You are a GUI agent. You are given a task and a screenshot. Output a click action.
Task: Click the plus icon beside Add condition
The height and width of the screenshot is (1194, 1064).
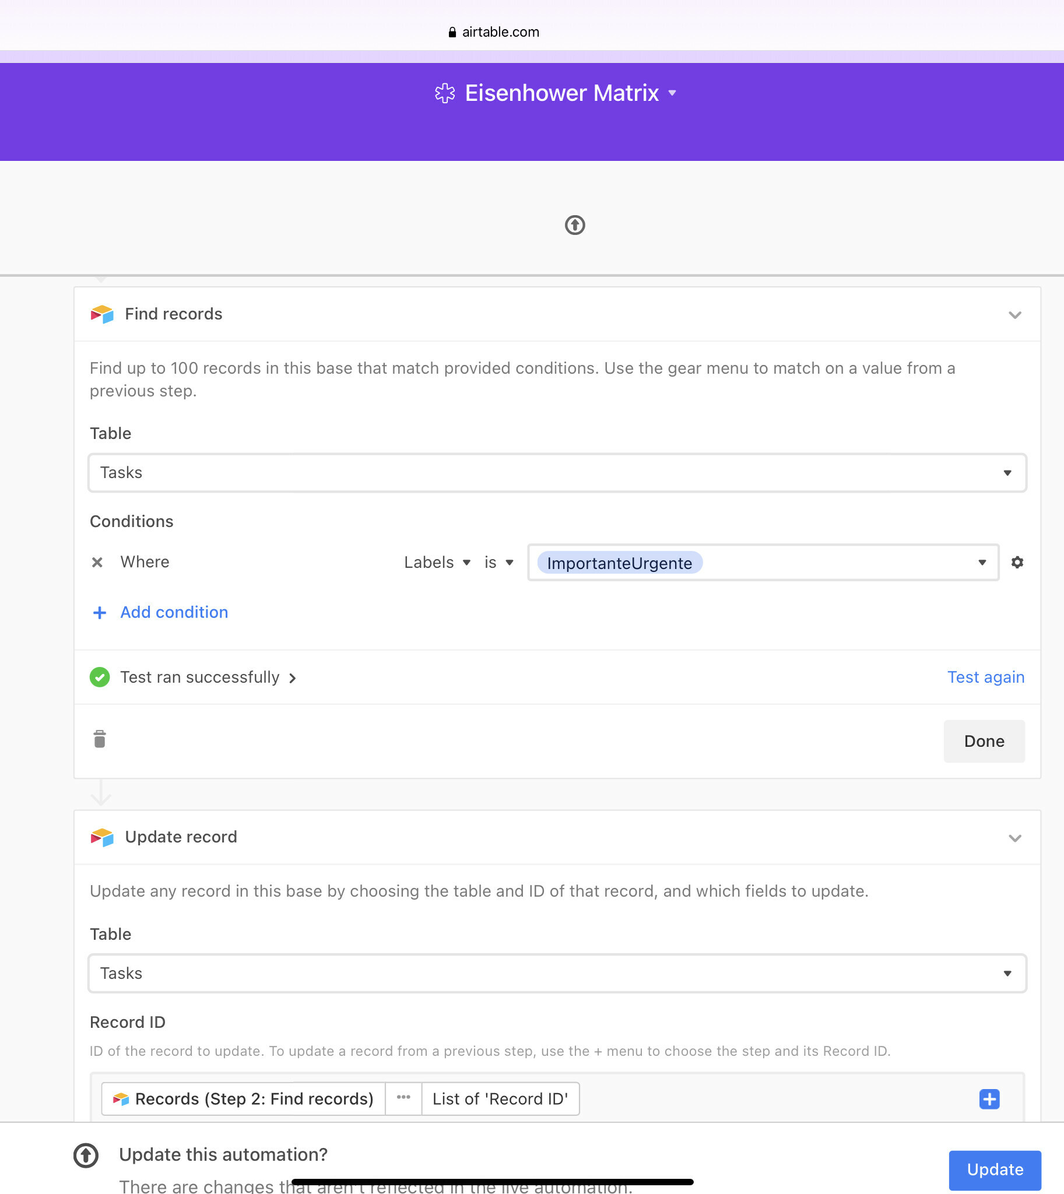(99, 613)
